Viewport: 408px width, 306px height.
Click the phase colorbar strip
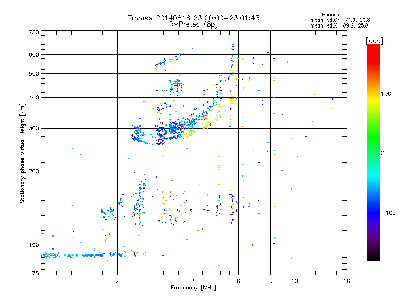coord(373,152)
